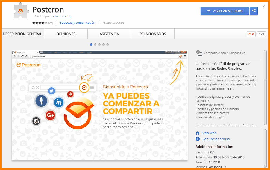This screenshot has width=270, height=170.
Task: Click the Versión: 3.0.4 text
Action: tap(205, 152)
